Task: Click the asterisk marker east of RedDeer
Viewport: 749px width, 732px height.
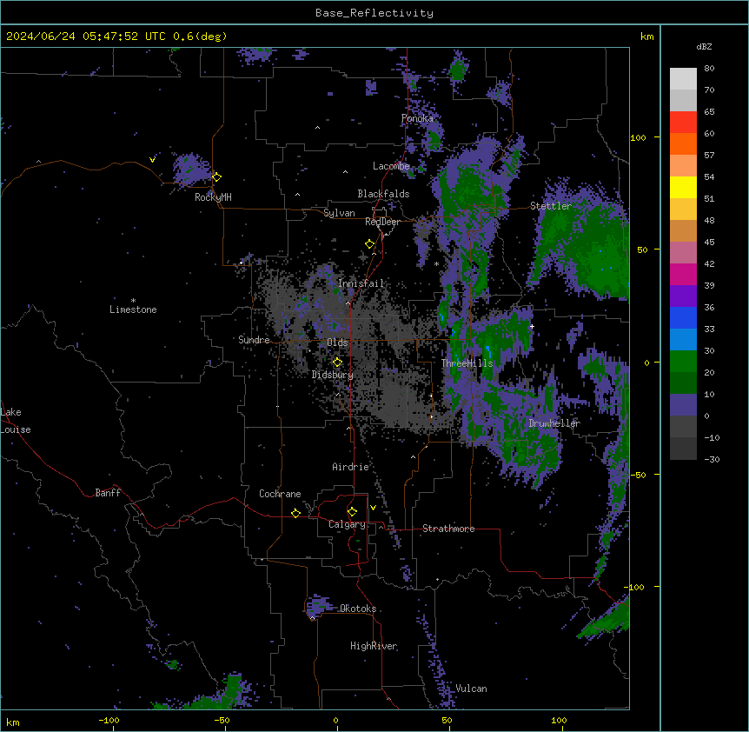Action: (436, 264)
